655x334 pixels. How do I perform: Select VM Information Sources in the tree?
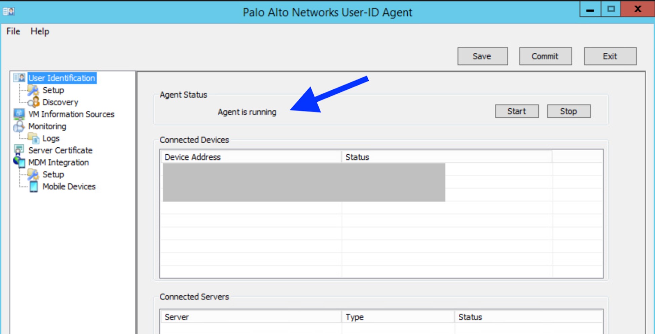[x=71, y=114]
